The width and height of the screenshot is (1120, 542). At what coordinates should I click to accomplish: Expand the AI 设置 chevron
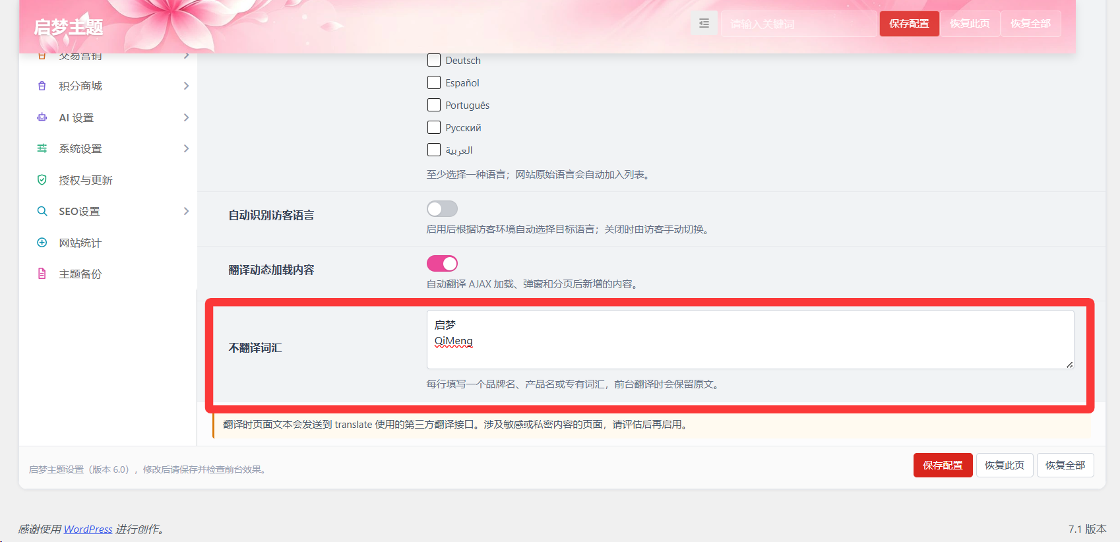pyautogui.click(x=186, y=117)
